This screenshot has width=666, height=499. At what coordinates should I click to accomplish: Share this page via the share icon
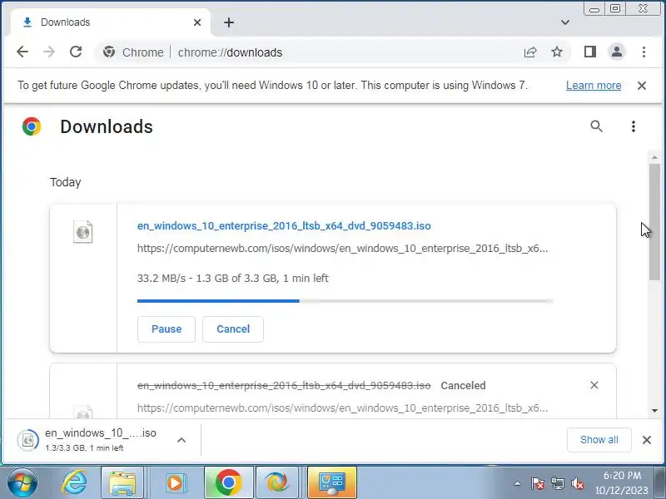click(x=530, y=52)
